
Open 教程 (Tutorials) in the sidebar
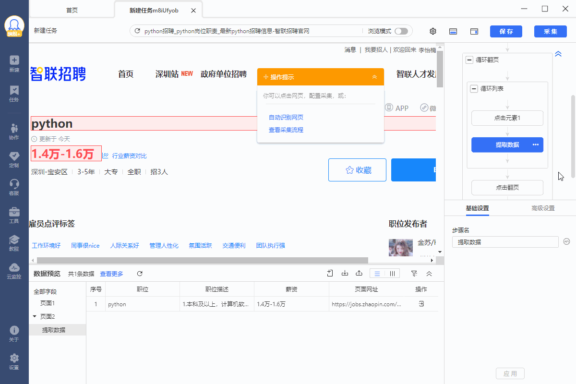[14, 243]
